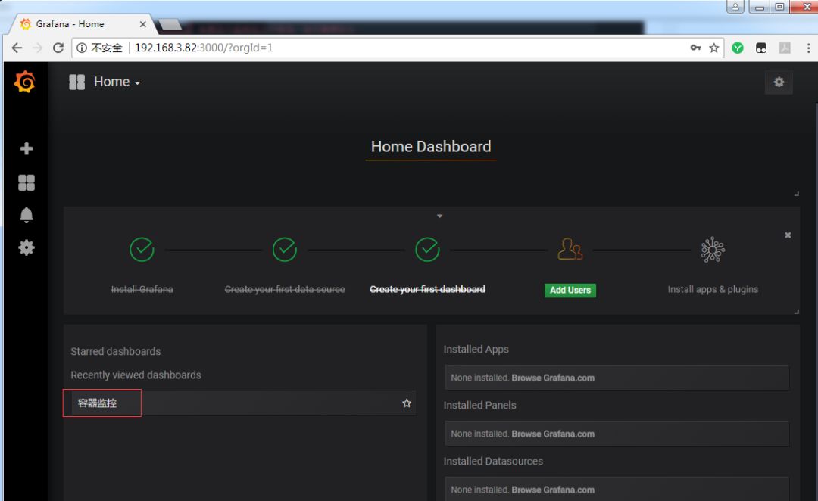Click Starred dashboards heading

tap(116, 351)
